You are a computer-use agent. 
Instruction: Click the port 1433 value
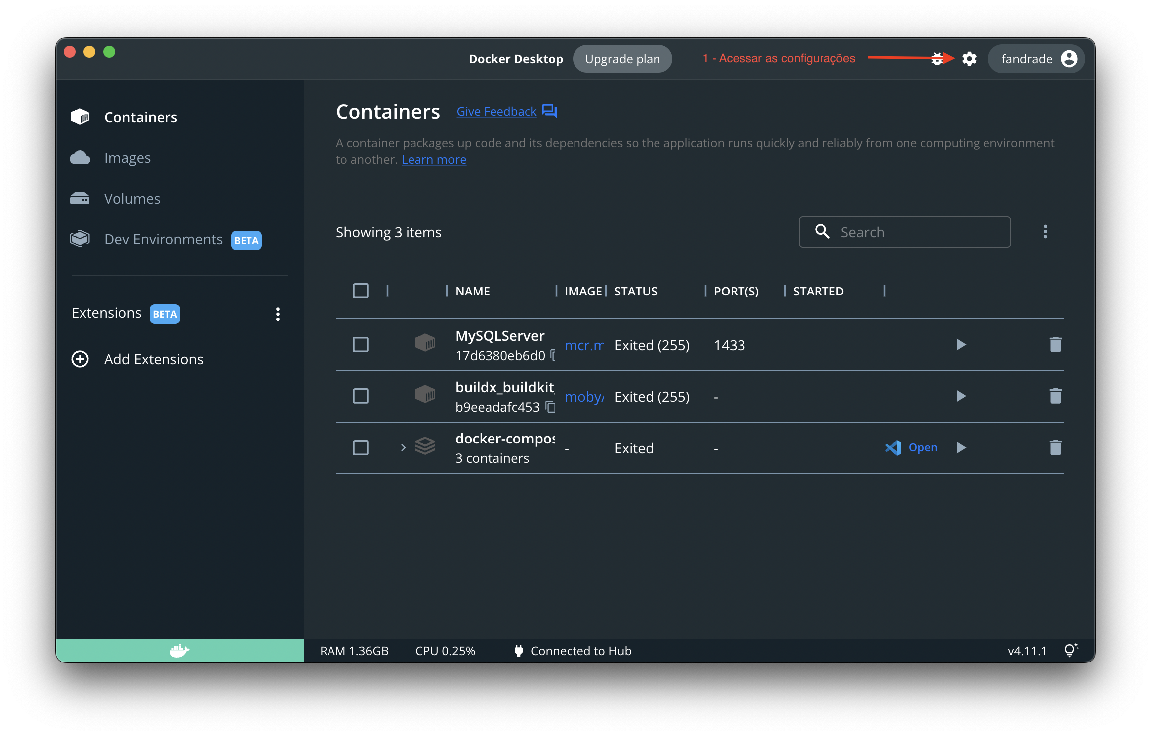click(x=729, y=345)
